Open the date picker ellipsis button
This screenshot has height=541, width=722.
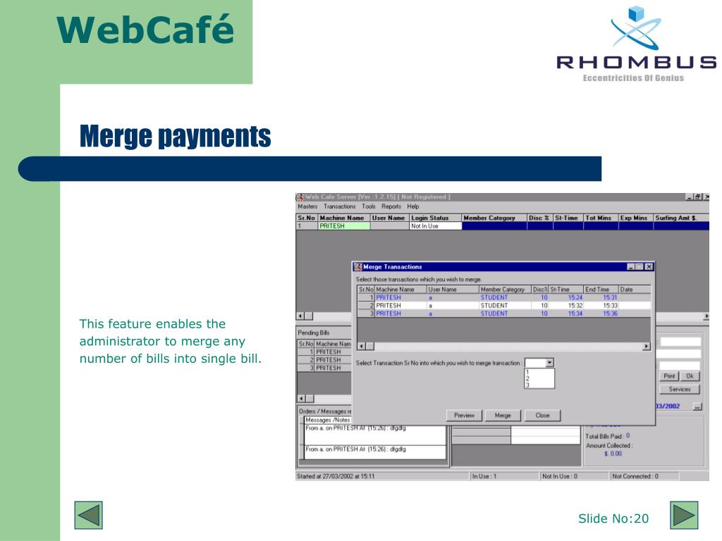click(697, 406)
